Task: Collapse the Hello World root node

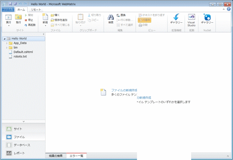Action: (x=4, y=39)
